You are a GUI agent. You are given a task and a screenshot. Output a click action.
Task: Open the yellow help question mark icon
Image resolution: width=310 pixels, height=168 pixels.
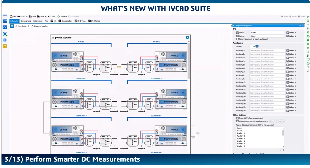tap(5, 46)
